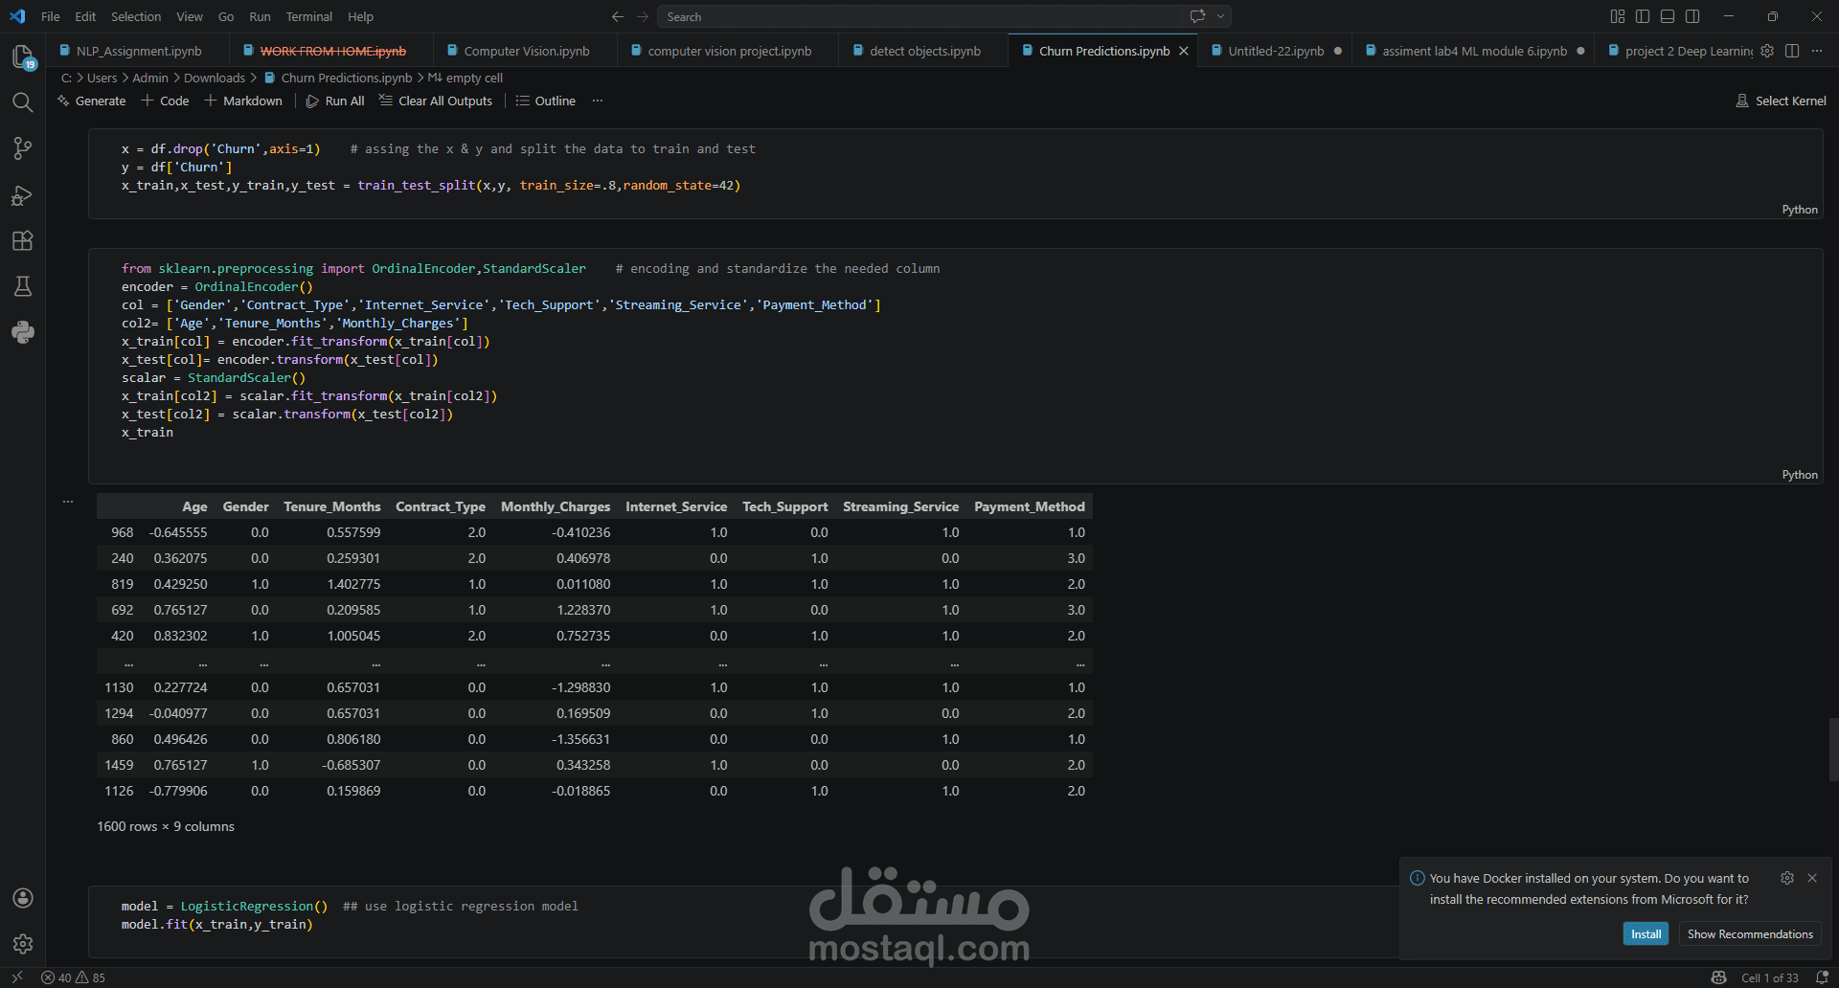Open the Help menu
Image resolution: width=1839 pixels, height=988 pixels.
[360, 16]
